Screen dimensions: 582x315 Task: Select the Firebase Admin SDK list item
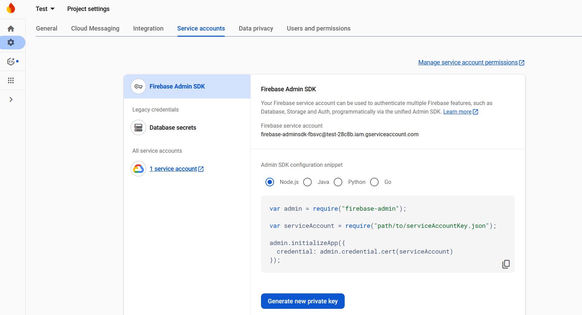click(187, 86)
